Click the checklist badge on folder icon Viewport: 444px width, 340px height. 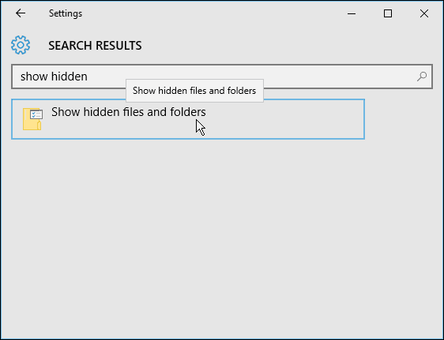point(36,114)
